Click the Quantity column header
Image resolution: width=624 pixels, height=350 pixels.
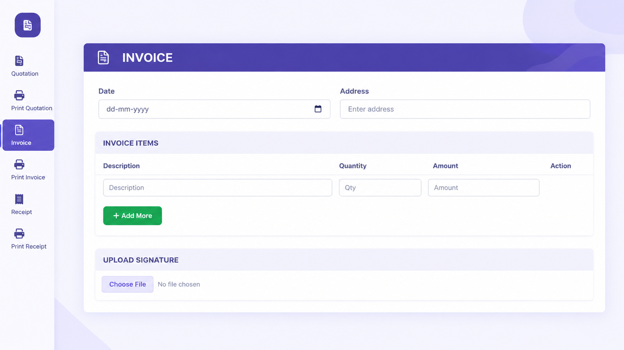click(x=353, y=166)
